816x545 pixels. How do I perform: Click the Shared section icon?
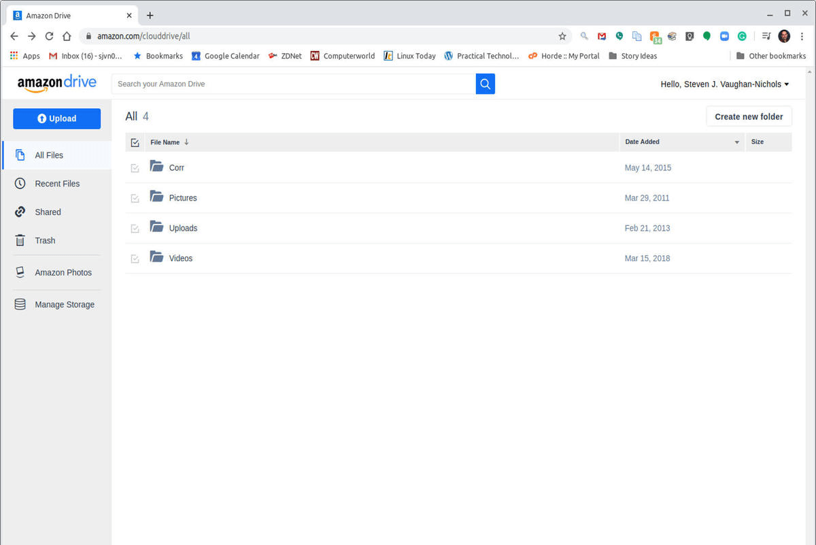tap(19, 212)
